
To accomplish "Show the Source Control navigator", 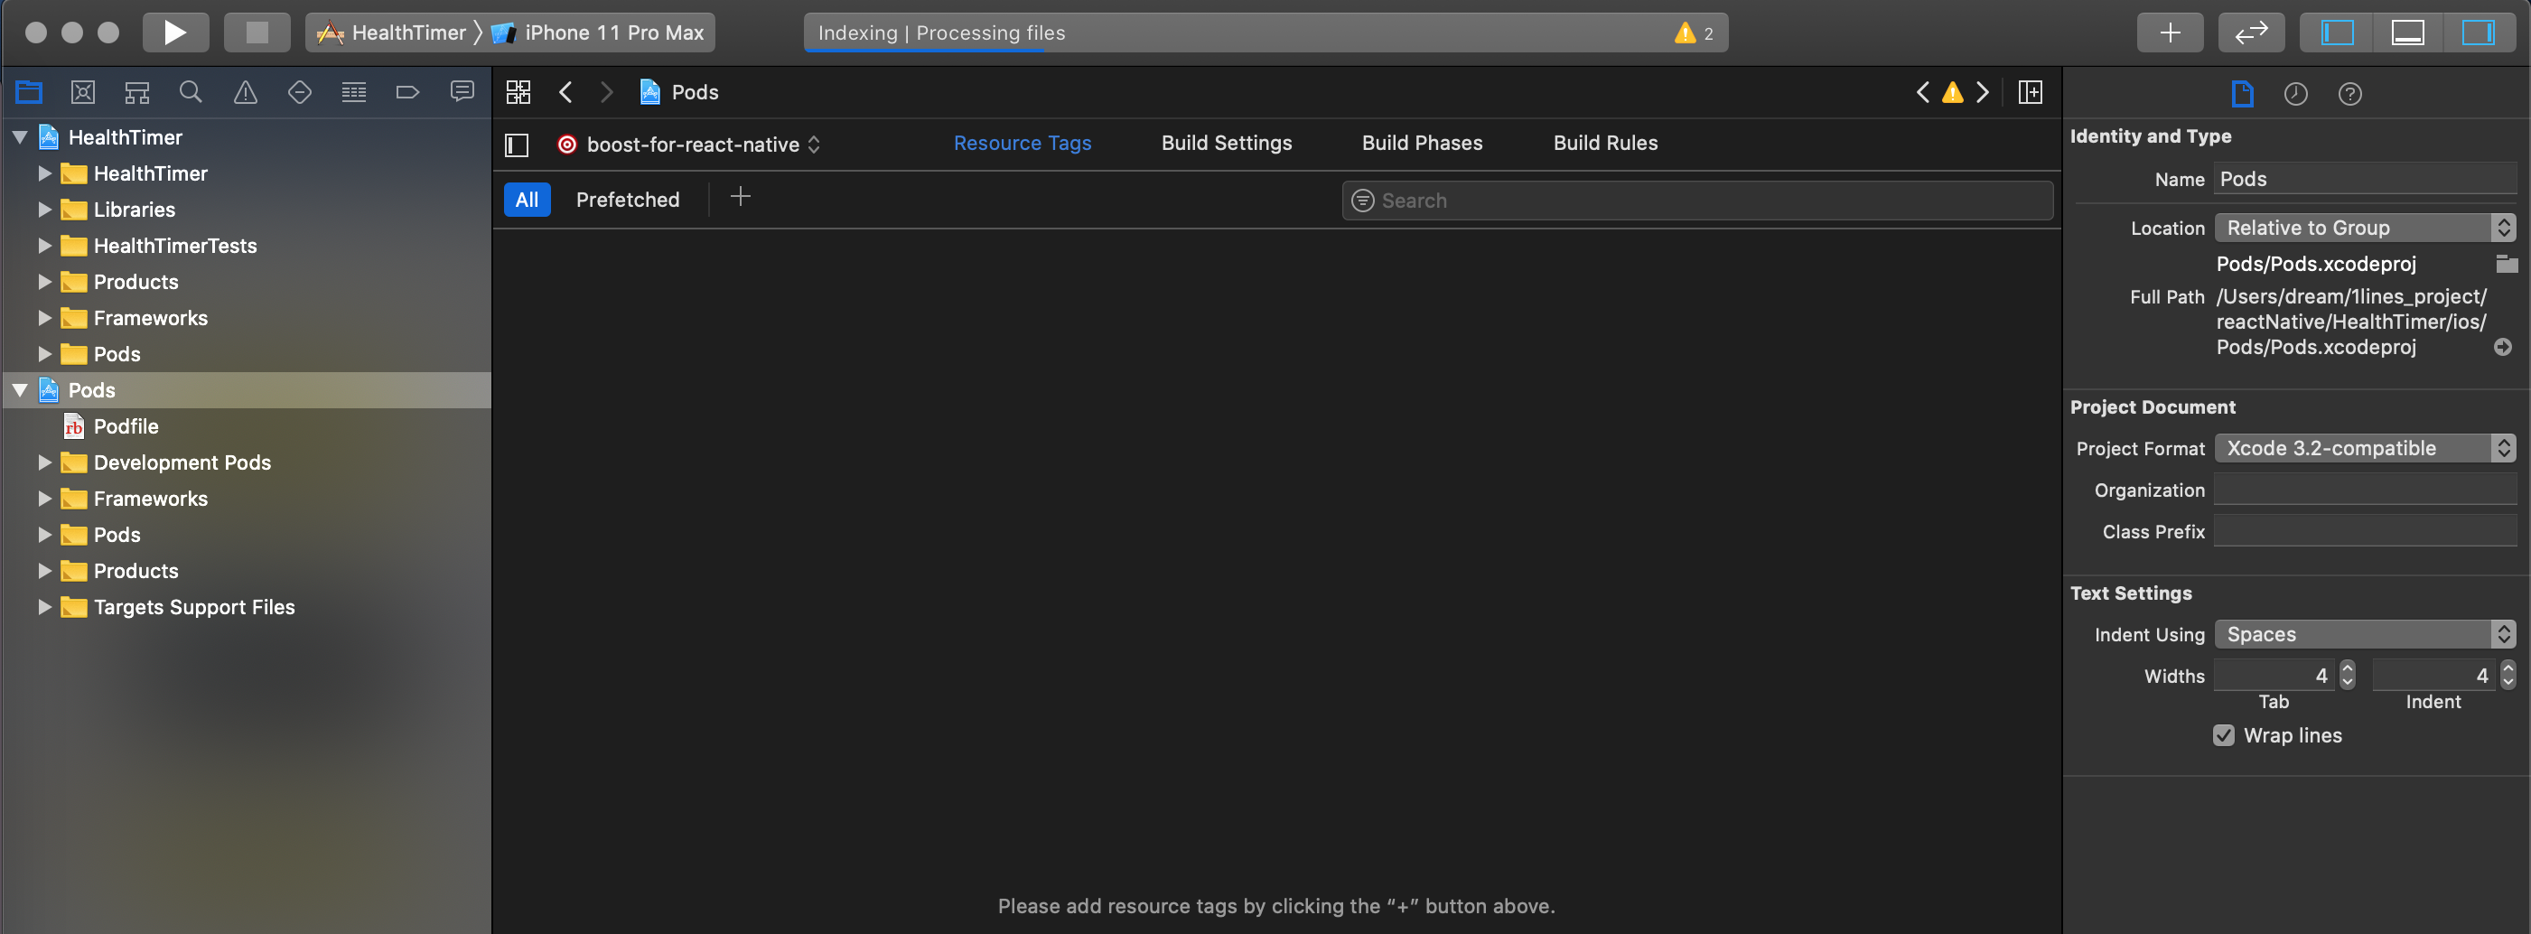I will click(83, 92).
